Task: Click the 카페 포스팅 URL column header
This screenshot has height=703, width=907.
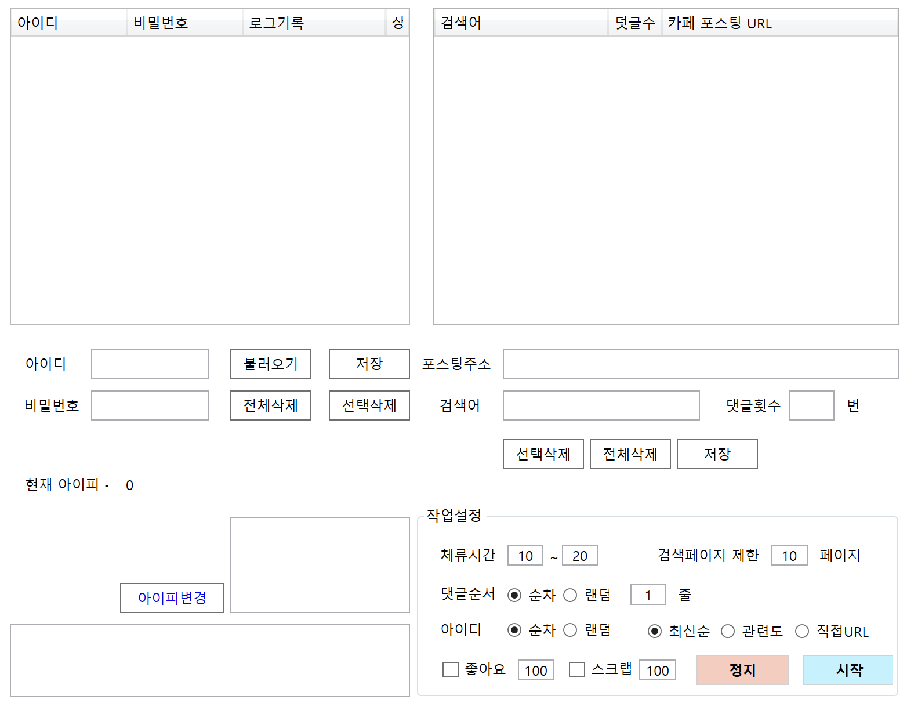Action: 779,23
